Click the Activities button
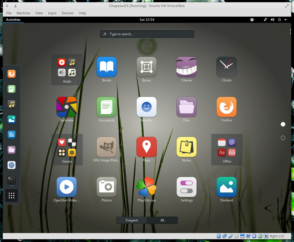 click(13, 19)
